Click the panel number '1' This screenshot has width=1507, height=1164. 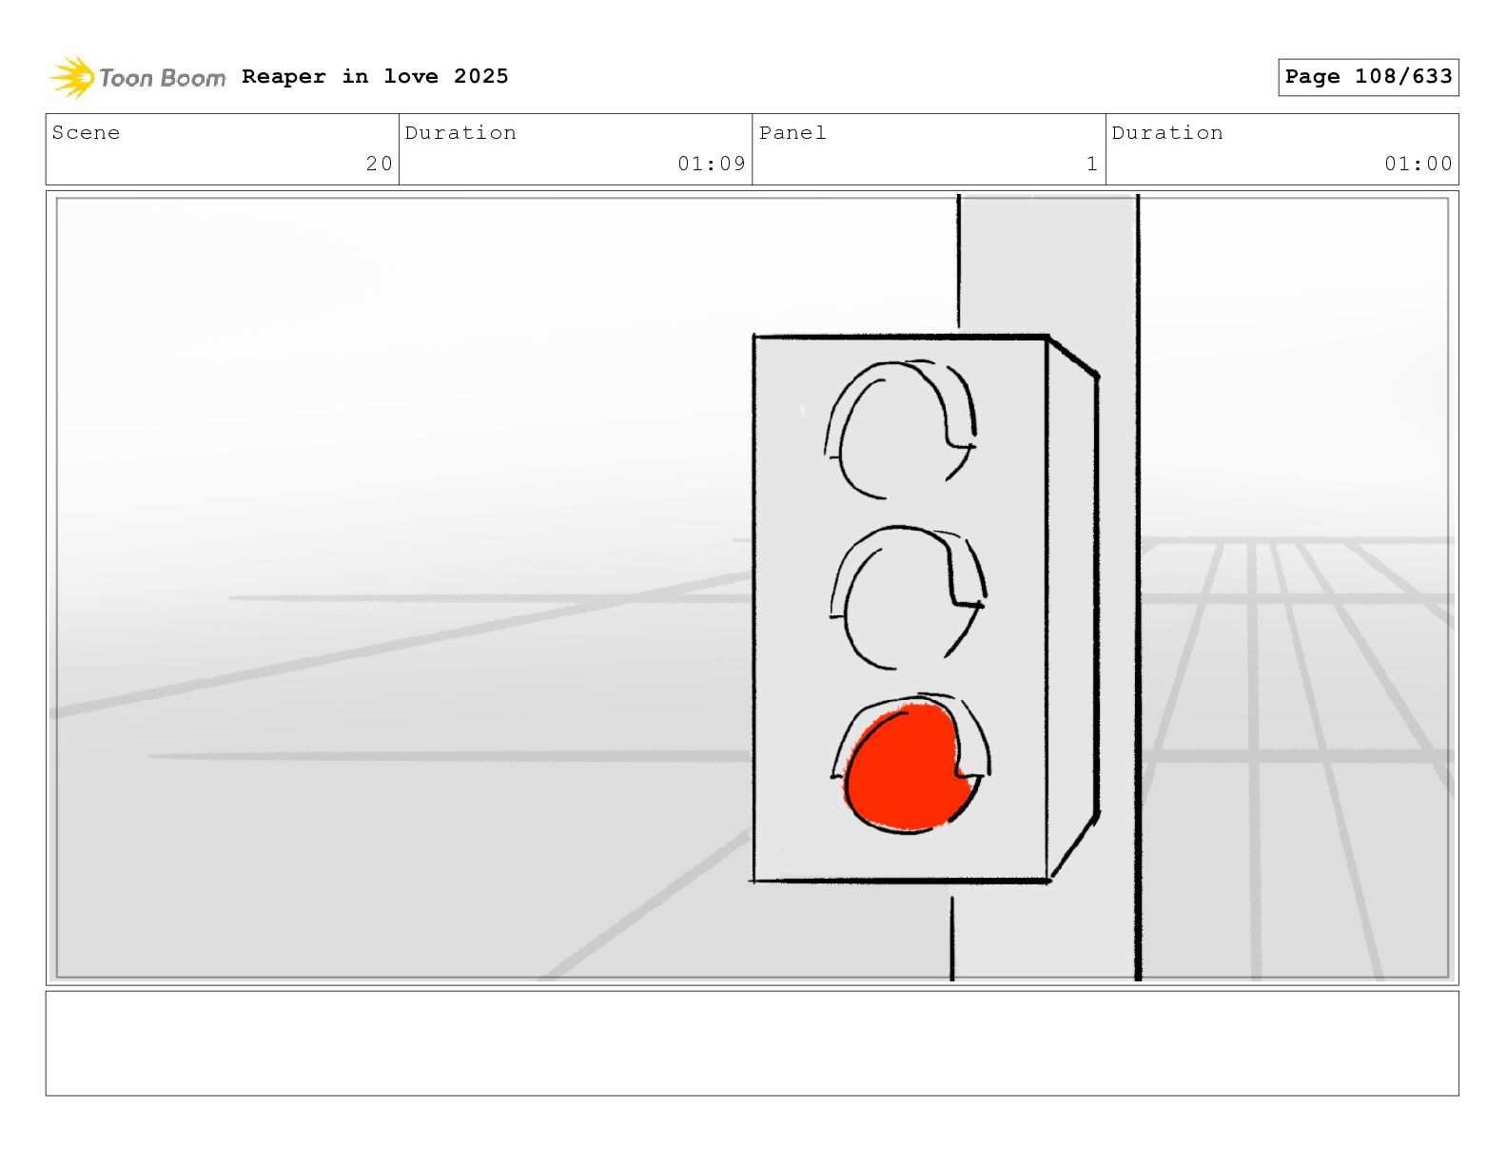1092,164
